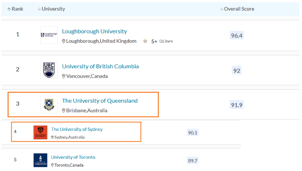Open Loughborough University link
Image resolution: width=302 pixels, height=171 pixels.
94,31
